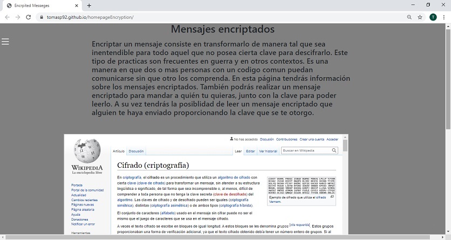The image size is (451, 240).
Task: Open Chrome's three-dot menu
Action: coord(443,17)
